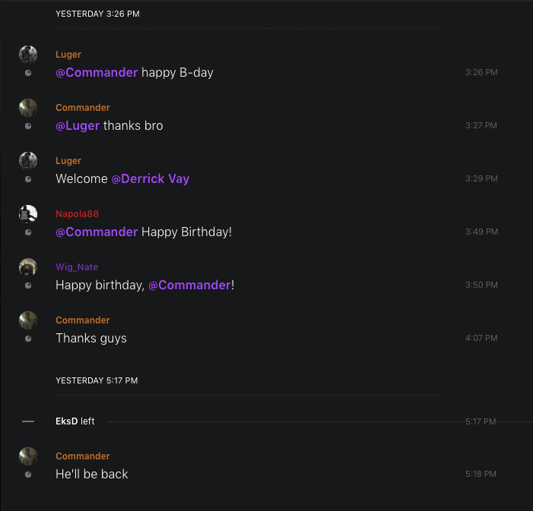Click Luger's avatar beside the Welcome message
Image resolution: width=533 pixels, height=511 pixels.
(28, 161)
